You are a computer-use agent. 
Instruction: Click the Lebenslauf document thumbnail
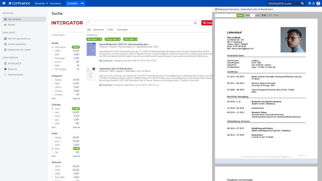[91, 73]
